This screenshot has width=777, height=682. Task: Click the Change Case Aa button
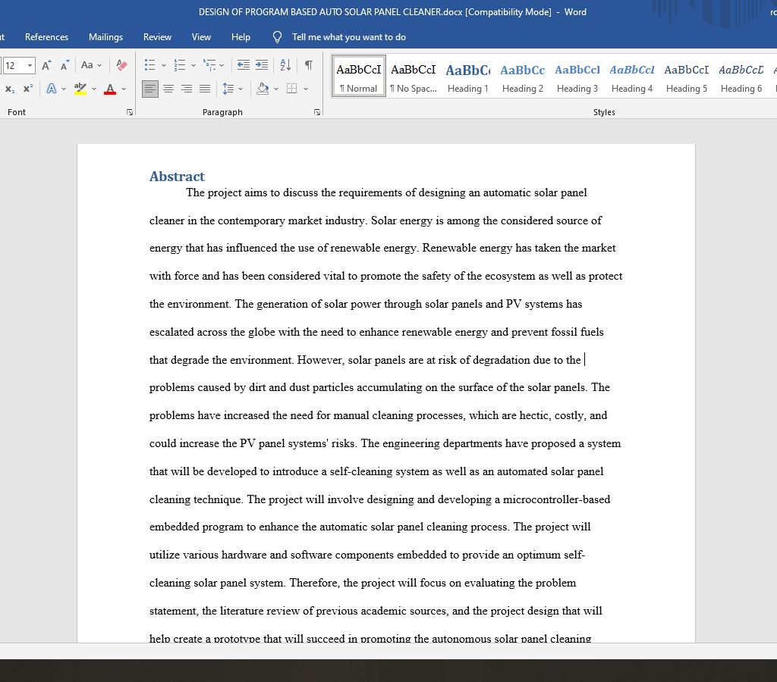click(x=87, y=65)
